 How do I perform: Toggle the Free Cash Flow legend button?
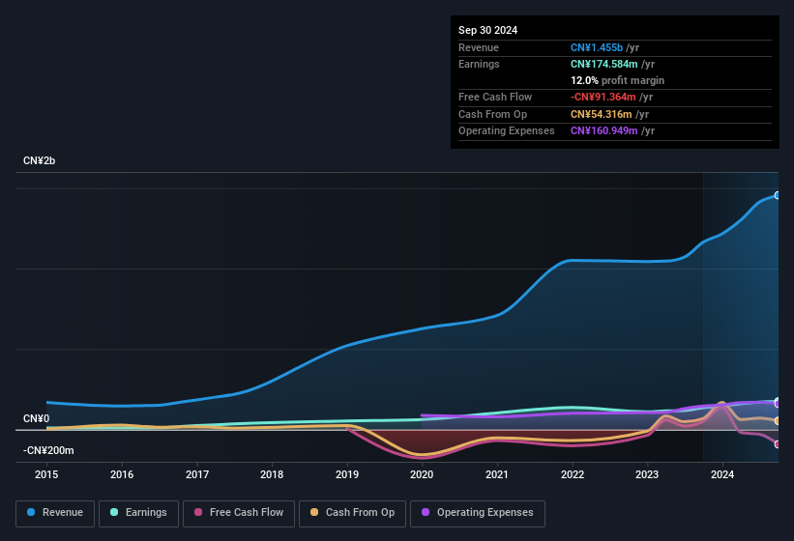239,514
